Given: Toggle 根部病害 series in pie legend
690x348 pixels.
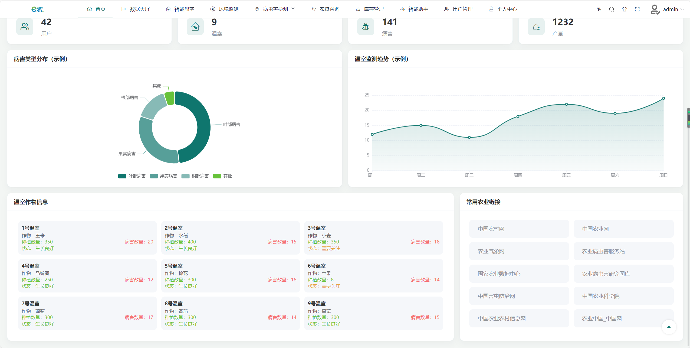Looking at the screenshot, I should (x=195, y=176).
